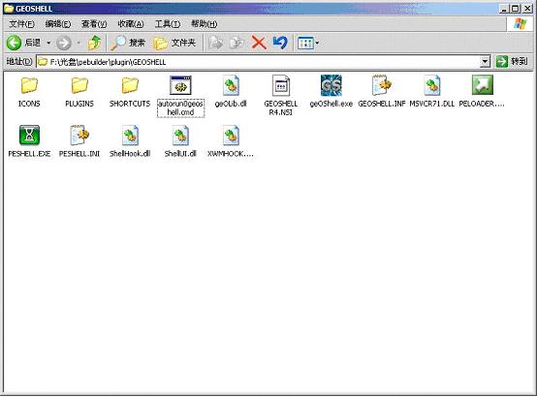Viewport: 537px width, 397px height.
Task: Open the 文件(F) menu
Action: [21, 24]
